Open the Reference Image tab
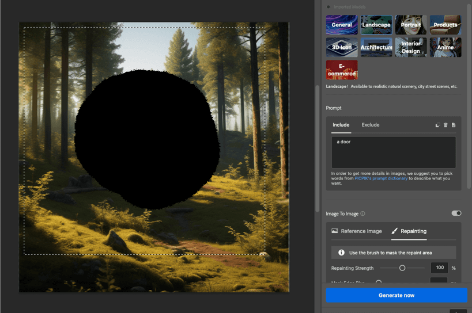The width and height of the screenshot is (472, 313). [x=357, y=231]
